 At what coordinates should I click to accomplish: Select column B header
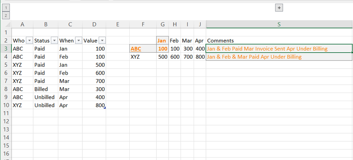[x=46, y=24]
